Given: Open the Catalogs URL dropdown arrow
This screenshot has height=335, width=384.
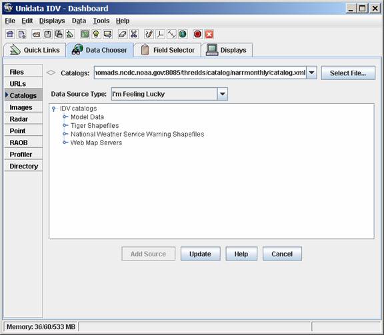Looking at the screenshot, I should (x=311, y=73).
